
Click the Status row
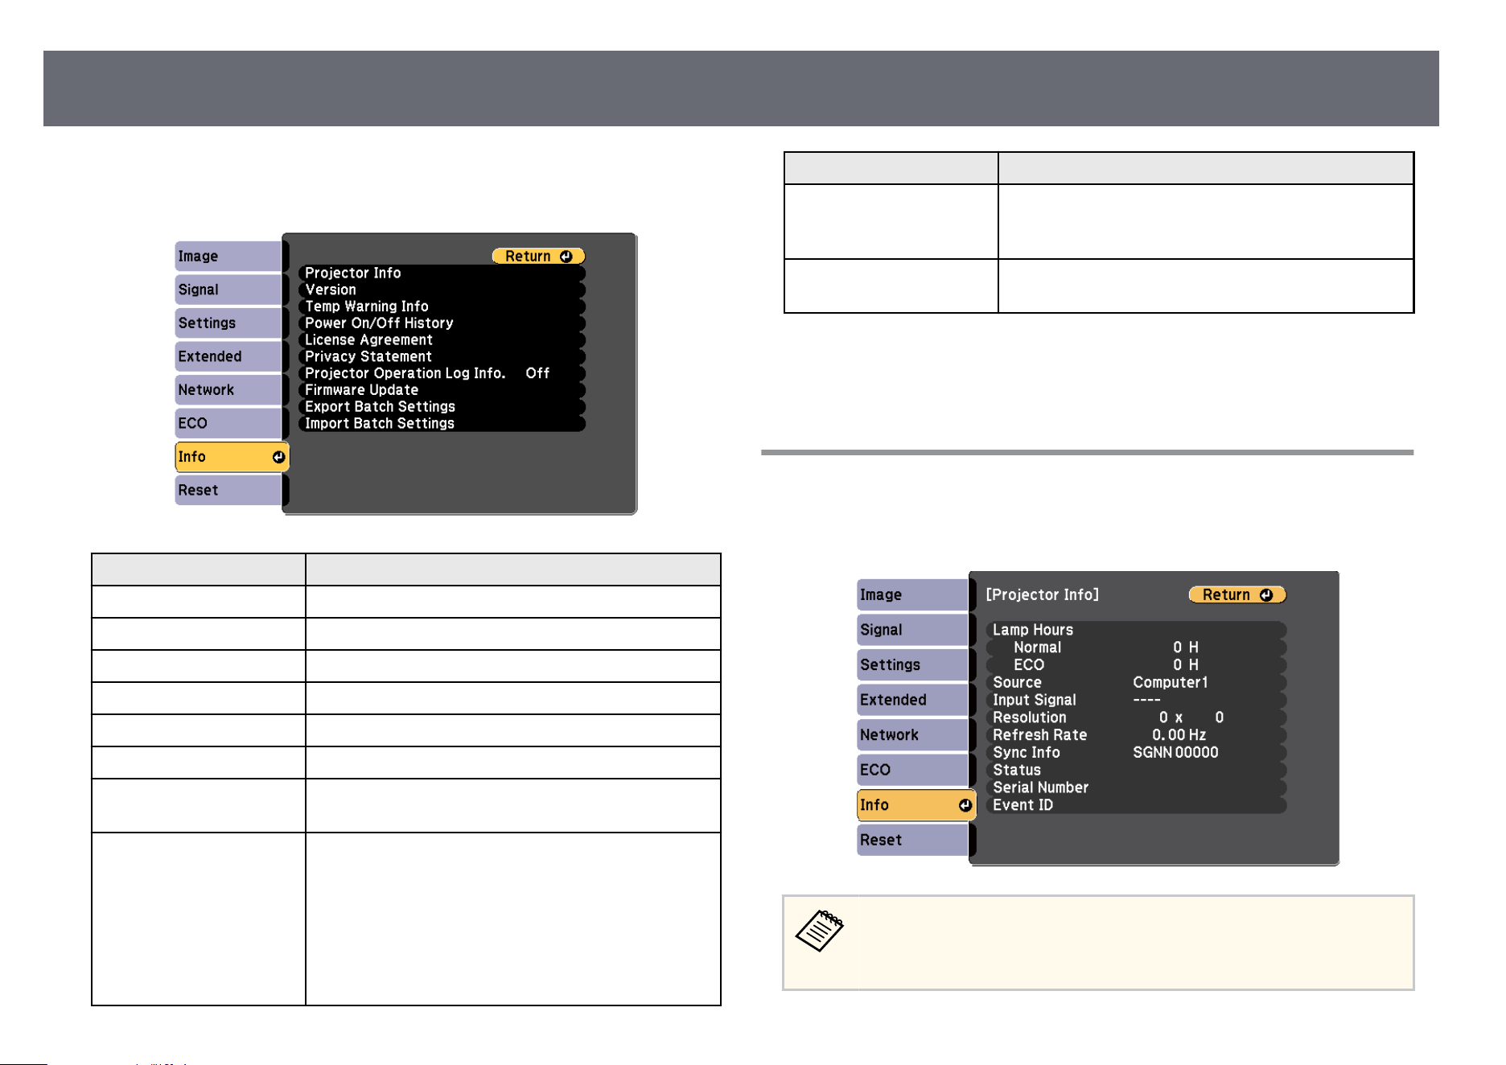click(1136, 770)
